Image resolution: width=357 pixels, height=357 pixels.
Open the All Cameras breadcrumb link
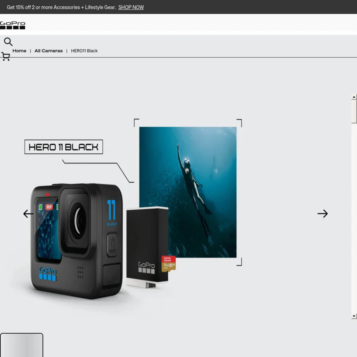click(48, 51)
